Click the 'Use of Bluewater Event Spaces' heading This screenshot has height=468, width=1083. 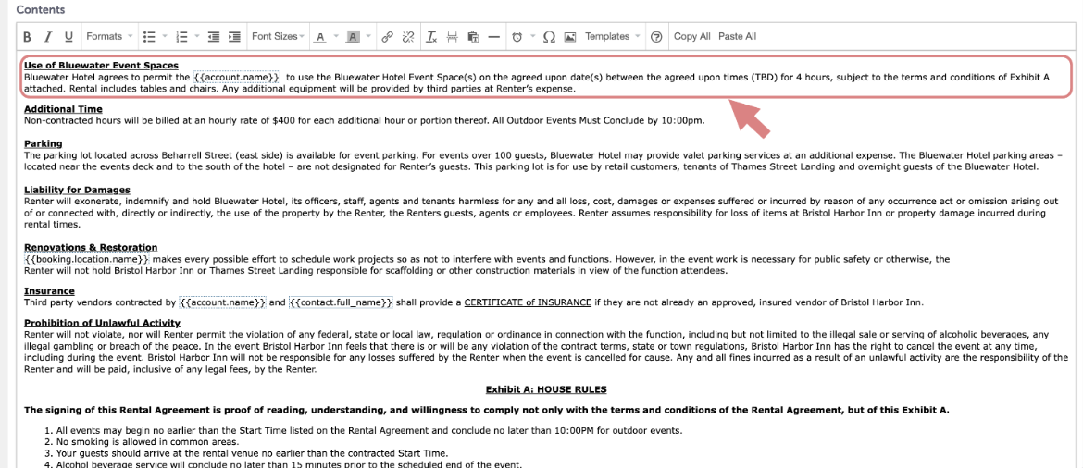[101, 66]
